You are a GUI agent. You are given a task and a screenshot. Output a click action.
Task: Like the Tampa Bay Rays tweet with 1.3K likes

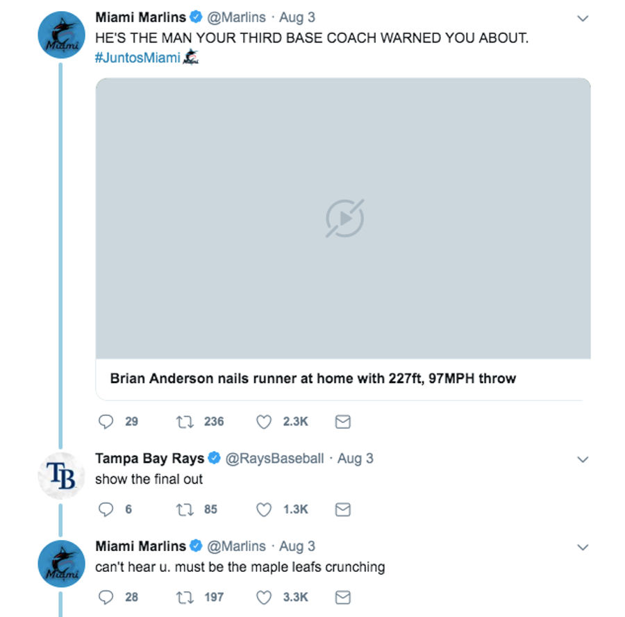pos(264,509)
